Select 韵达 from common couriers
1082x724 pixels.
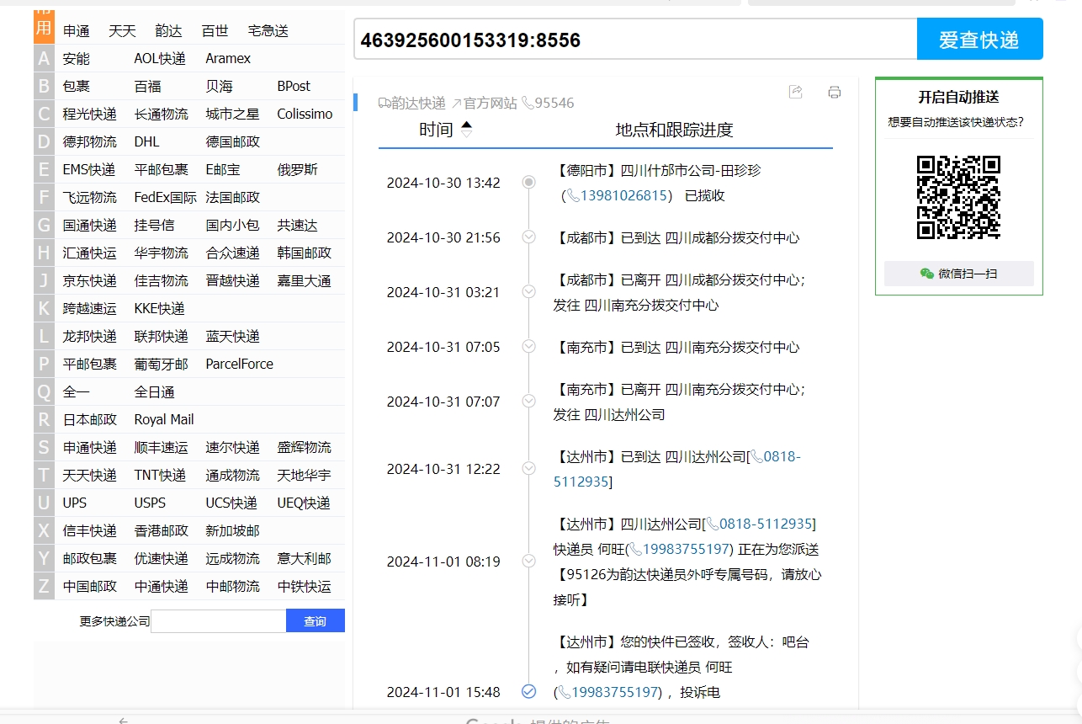coord(168,30)
